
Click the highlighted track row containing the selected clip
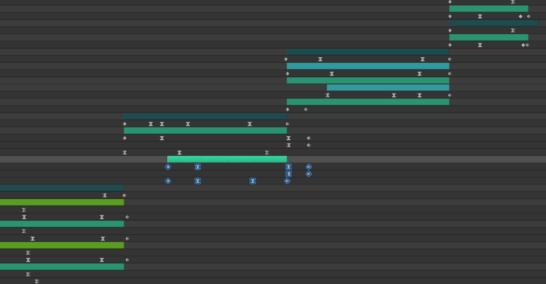click(405, 159)
